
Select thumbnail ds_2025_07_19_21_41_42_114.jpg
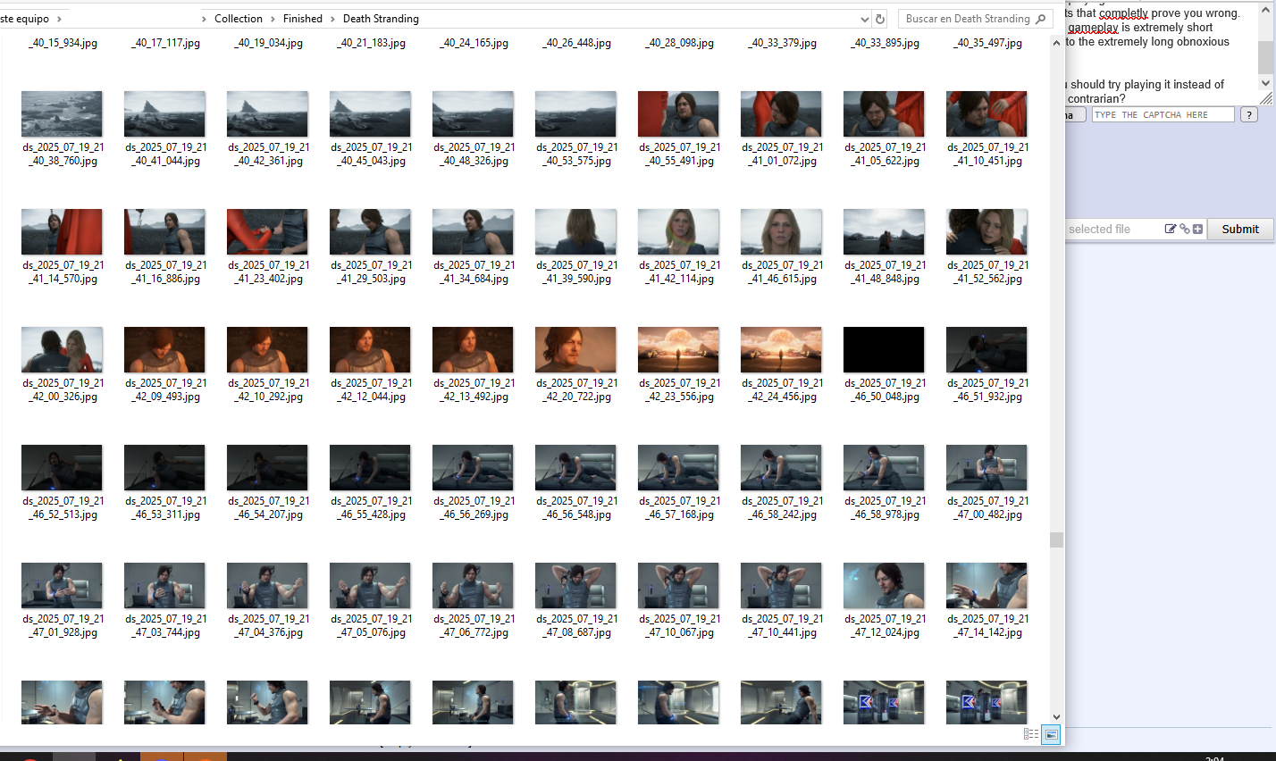point(678,232)
